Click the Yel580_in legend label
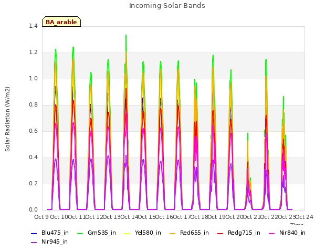 click(148, 233)
